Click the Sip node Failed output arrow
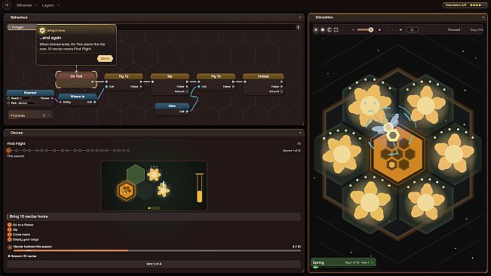This screenshot has height=276, width=491. coord(187,87)
